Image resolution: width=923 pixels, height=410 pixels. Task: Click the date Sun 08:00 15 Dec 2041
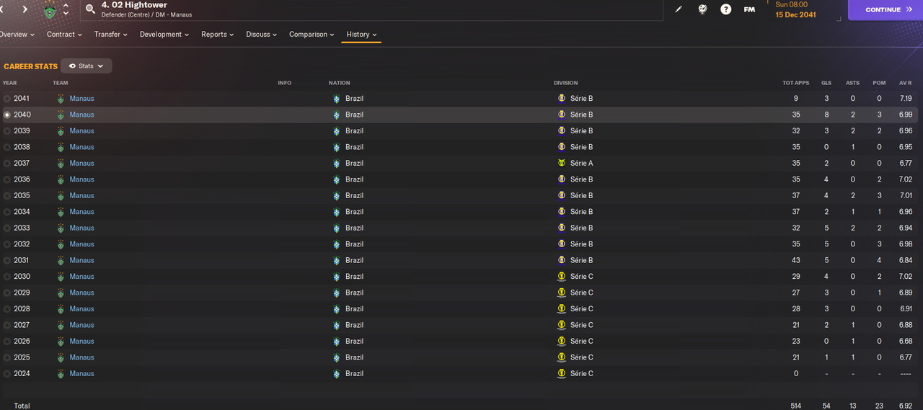click(x=795, y=9)
